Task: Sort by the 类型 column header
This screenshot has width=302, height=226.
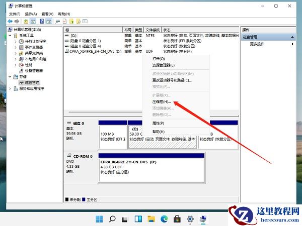Action: [138, 30]
